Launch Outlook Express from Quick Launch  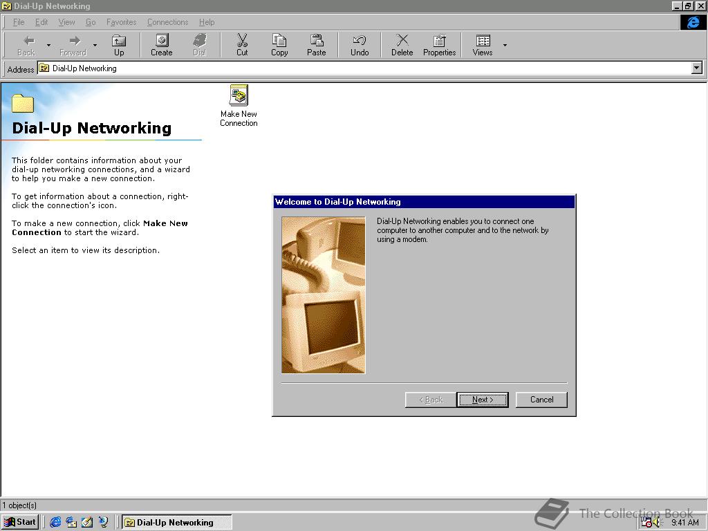click(x=71, y=523)
